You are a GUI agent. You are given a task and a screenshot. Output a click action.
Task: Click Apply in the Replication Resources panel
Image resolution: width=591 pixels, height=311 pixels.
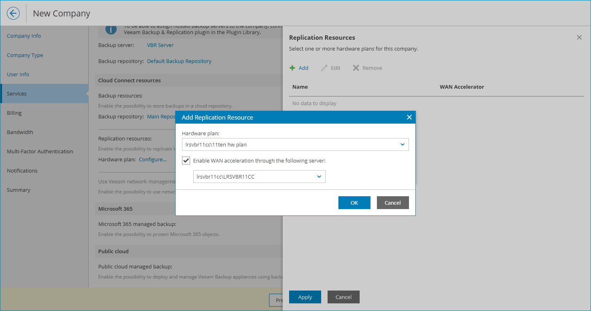tap(305, 297)
